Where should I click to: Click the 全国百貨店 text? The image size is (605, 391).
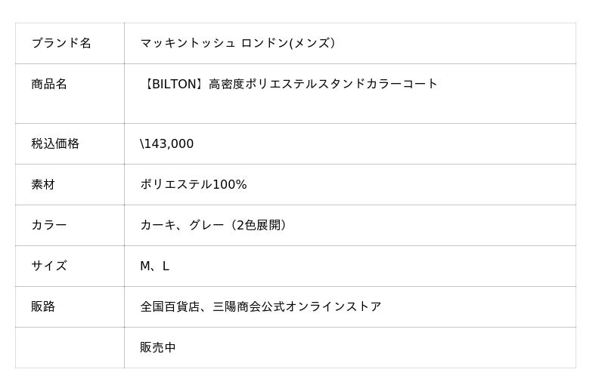[169, 306]
